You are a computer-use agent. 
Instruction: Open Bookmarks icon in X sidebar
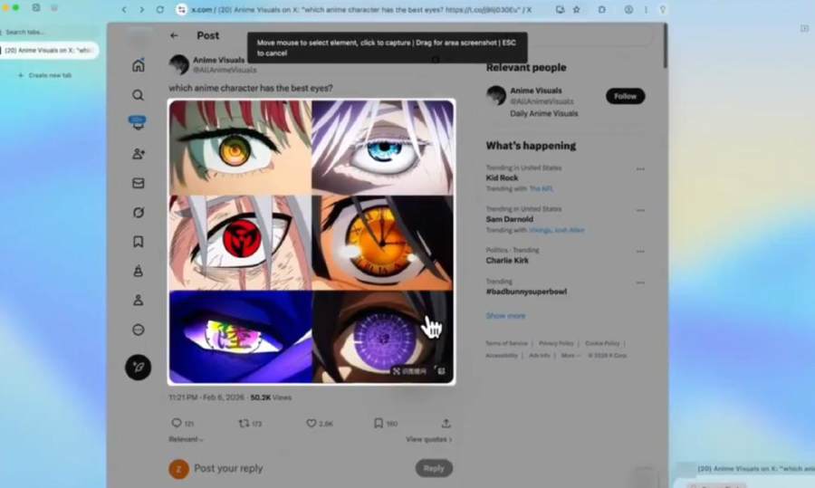[138, 242]
